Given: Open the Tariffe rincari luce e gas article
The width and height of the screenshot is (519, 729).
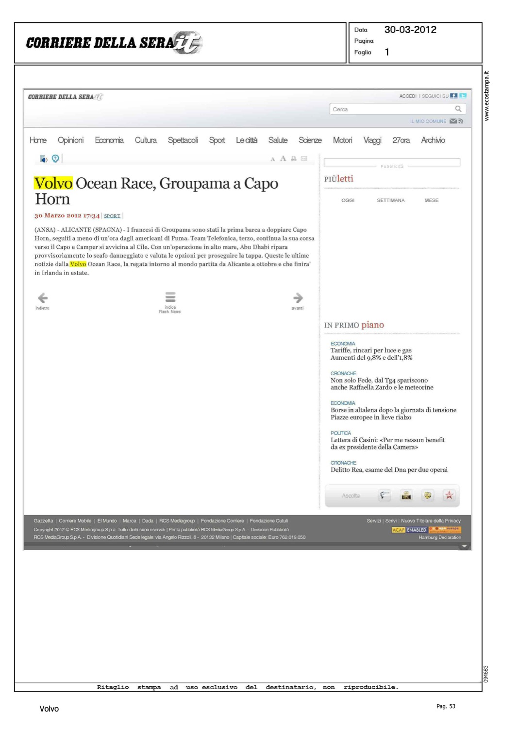Looking at the screenshot, I should click(x=371, y=354).
